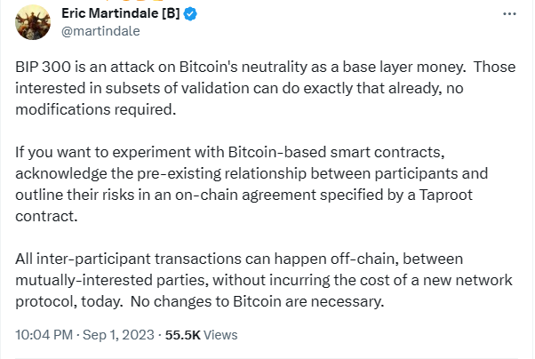This screenshot has height=359, width=535.
Task: Select the Sep 1, 2023 date
Action: point(118,335)
